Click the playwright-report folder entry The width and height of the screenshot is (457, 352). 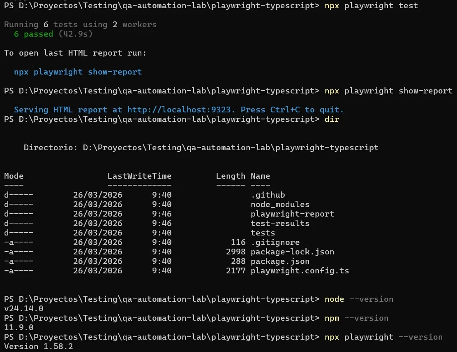(x=292, y=214)
